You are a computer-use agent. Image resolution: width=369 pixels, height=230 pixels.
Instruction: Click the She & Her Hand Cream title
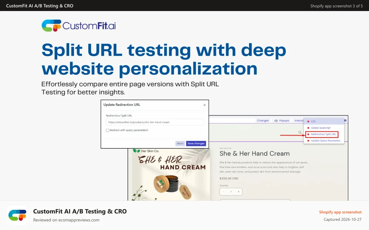tap(255, 153)
